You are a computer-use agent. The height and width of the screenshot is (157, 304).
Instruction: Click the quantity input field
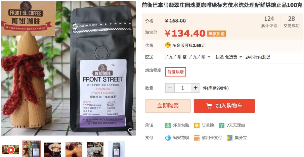pyautogui.click(x=183, y=88)
